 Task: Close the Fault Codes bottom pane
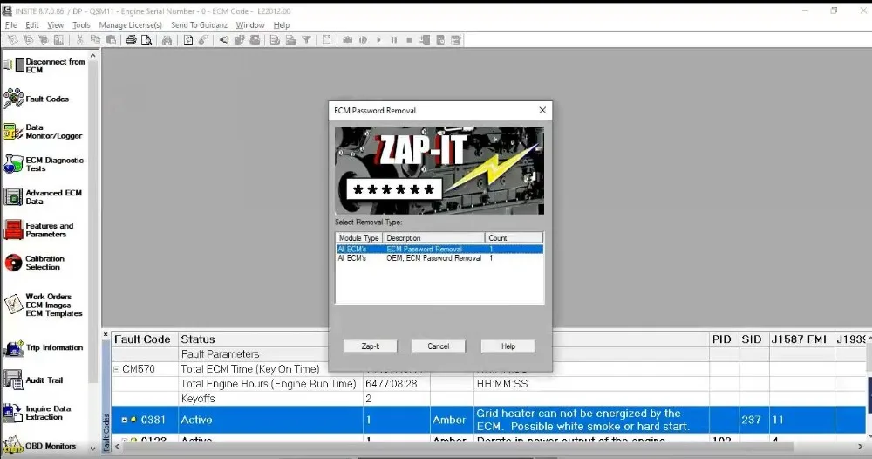coord(106,334)
